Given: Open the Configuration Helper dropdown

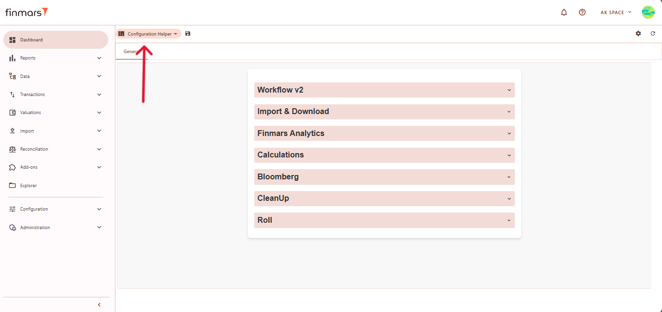Looking at the screenshot, I should 149,34.
